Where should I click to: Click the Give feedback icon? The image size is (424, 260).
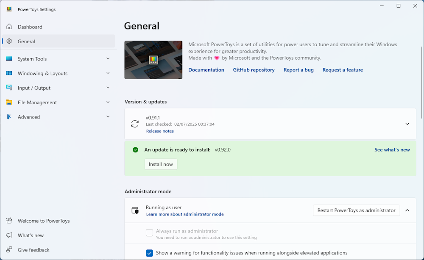click(x=9, y=249)
